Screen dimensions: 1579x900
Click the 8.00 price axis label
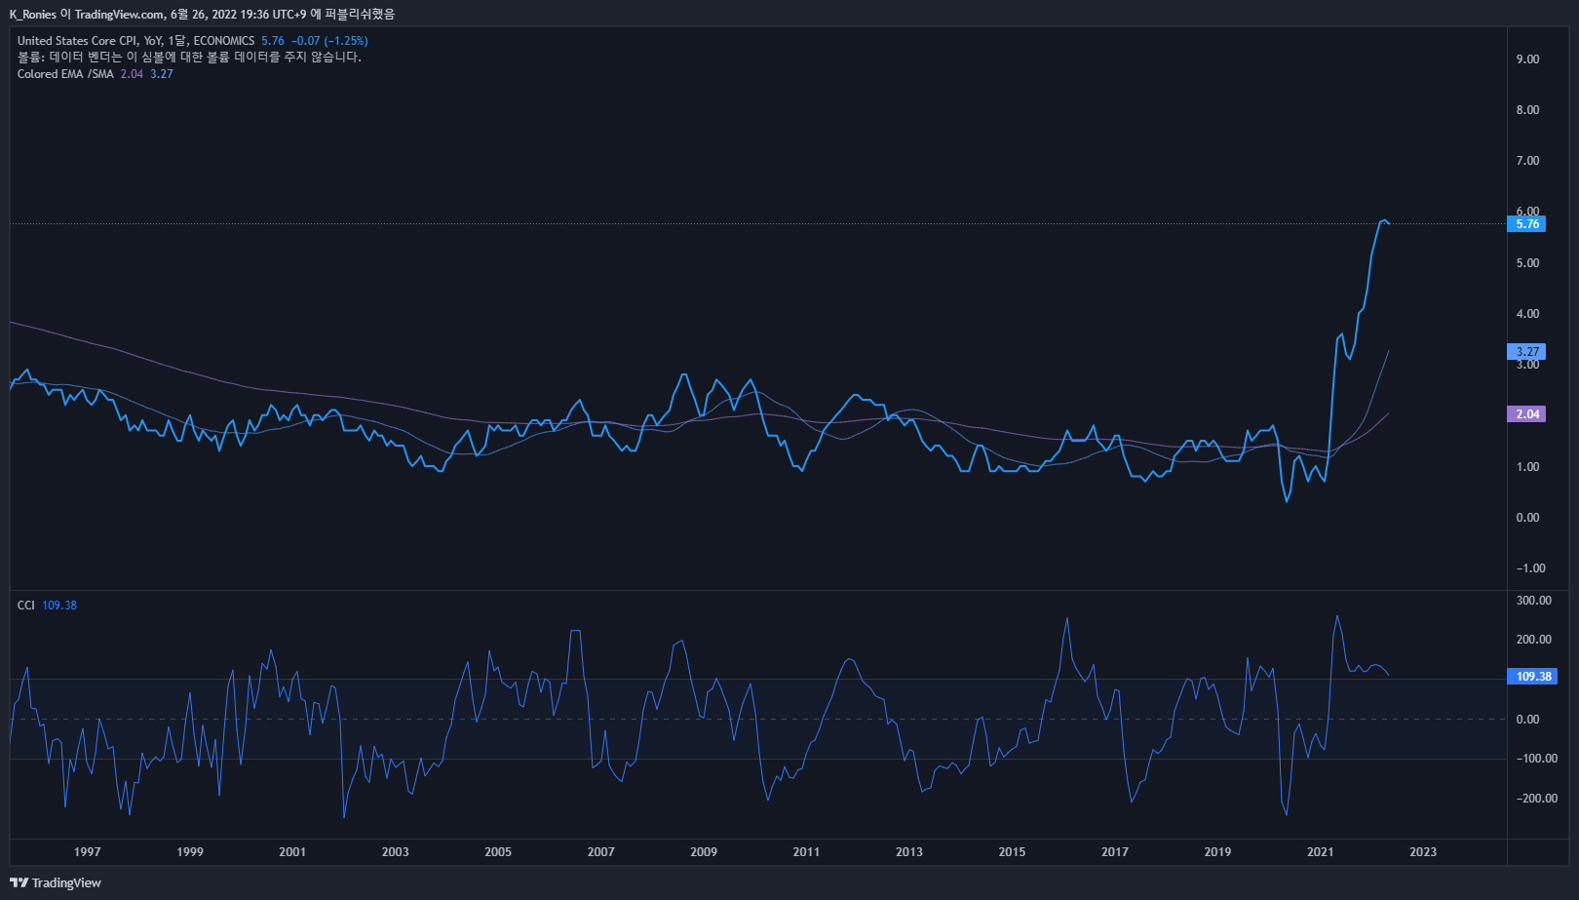coord(1527,110)
